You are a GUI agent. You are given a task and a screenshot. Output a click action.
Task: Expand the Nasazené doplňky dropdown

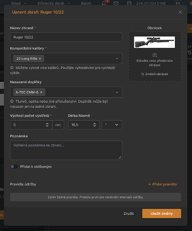pos(117,92)
